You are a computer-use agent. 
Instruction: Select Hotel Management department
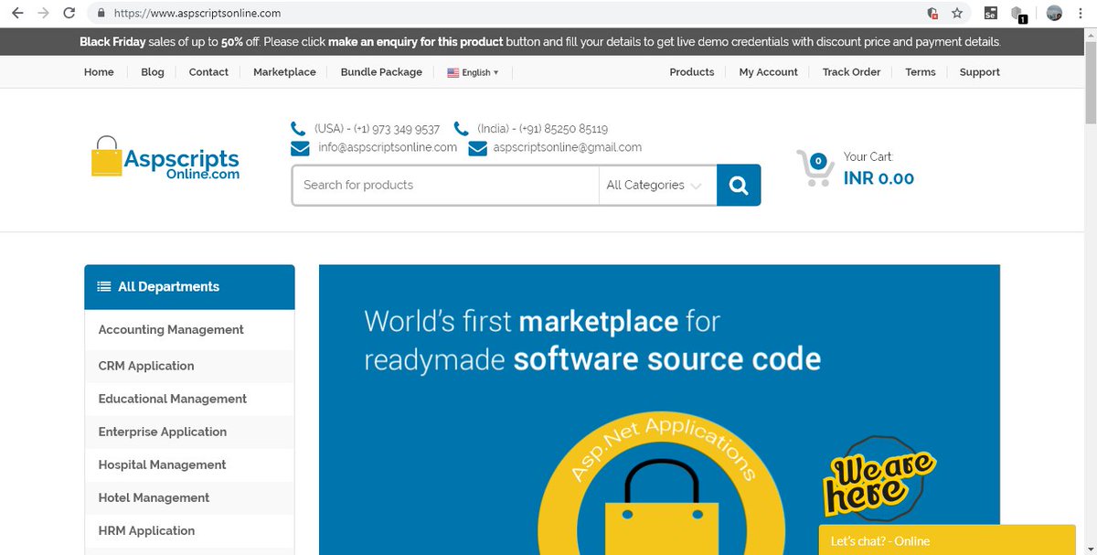tap(154, 497)
